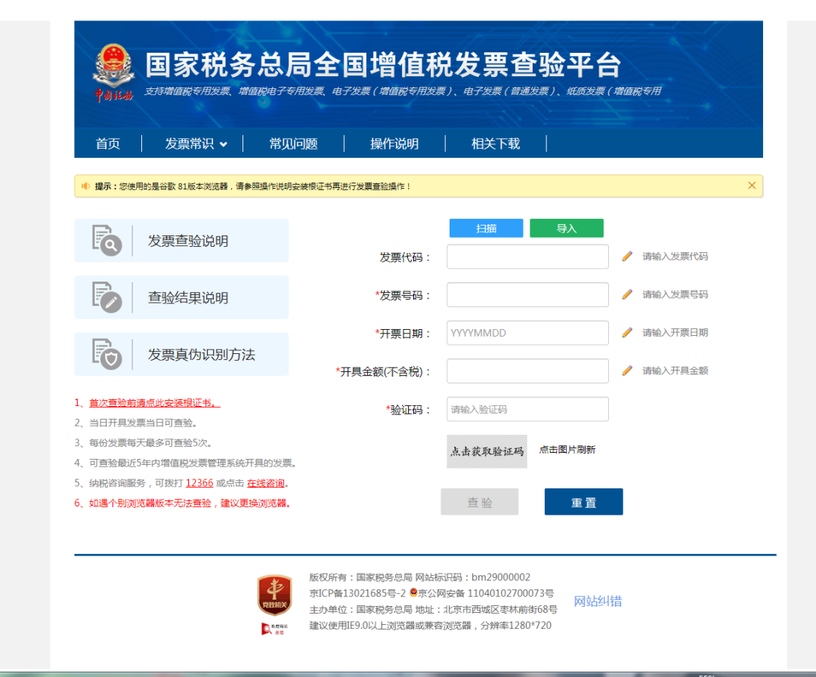Expand the 发票常识 dropdown menu
Image resolution: width=816 pixels, height=677 pixels.
[x=196, y=143]
